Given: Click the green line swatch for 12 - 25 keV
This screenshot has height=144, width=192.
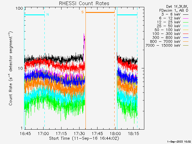Looking at the screenshot, I should [x=186, y=22].
